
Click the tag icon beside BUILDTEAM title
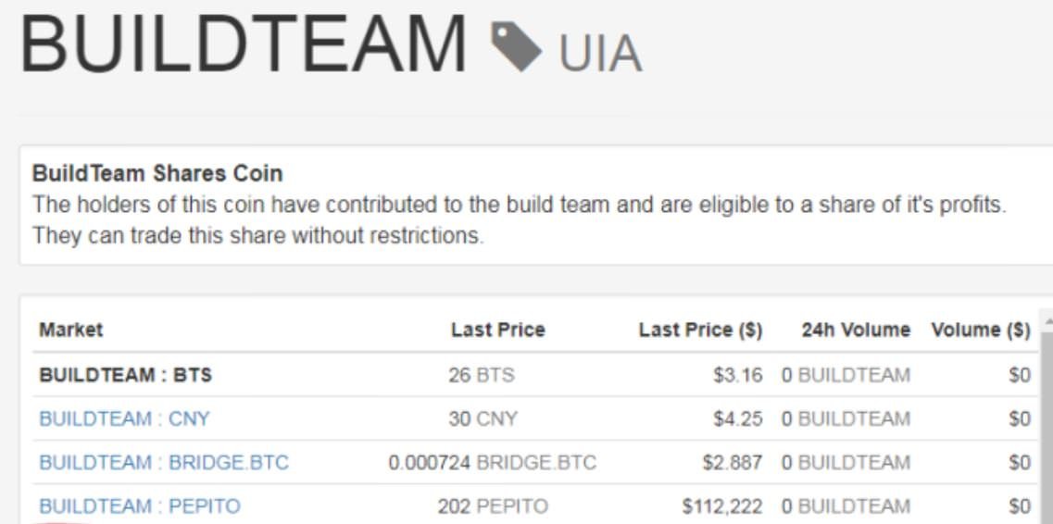click(x=516, y=45)
